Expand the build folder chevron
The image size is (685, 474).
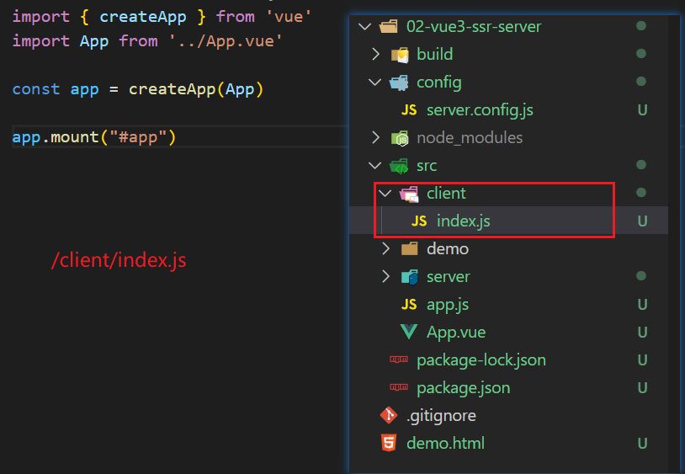point(375,54)
